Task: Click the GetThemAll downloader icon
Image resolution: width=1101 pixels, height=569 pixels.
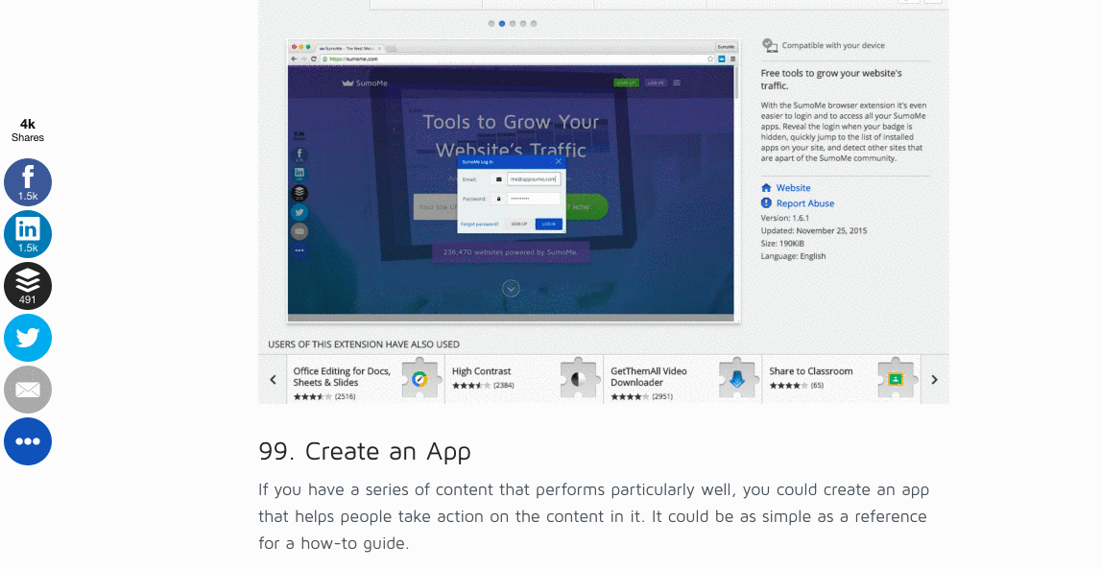Action: [737, 379]
